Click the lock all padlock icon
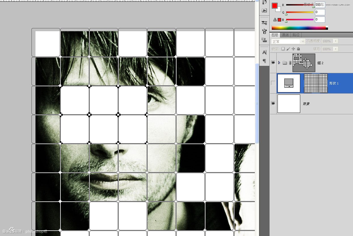This screenshot has width=353, height=236. [x=298, y=49]
